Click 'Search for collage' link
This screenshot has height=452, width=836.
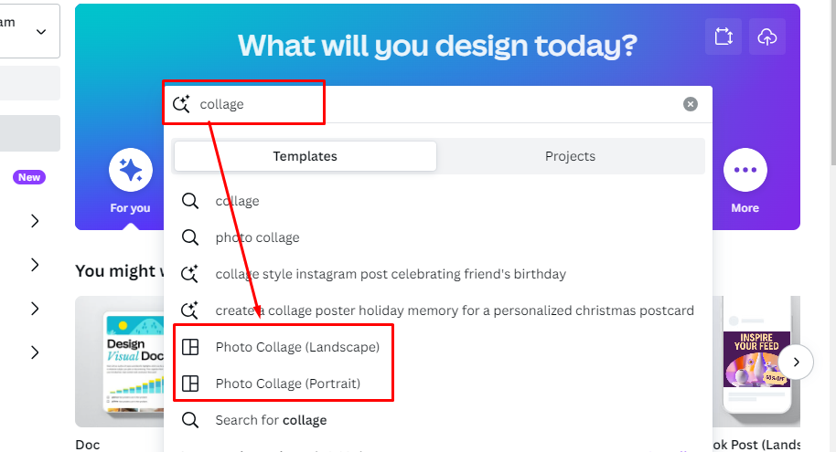271,420
